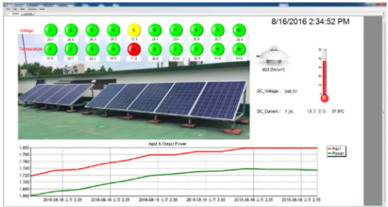Click Voltage indicator lamp number 9
Image resolution: width=388 pixels, height=207 pixels.
218,30
